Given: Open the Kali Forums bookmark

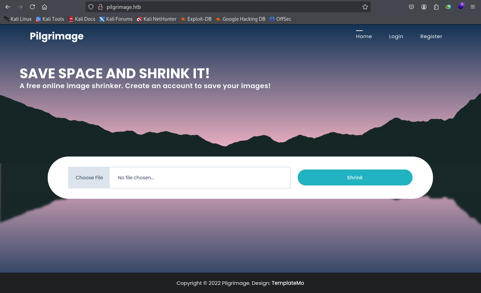Looking at the screenshot, I should (x=116, y=19).
